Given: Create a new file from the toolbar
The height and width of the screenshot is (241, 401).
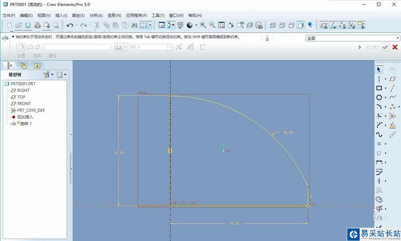Looking at the screenshot, I should pyautogui.click(x=10, y=25).
